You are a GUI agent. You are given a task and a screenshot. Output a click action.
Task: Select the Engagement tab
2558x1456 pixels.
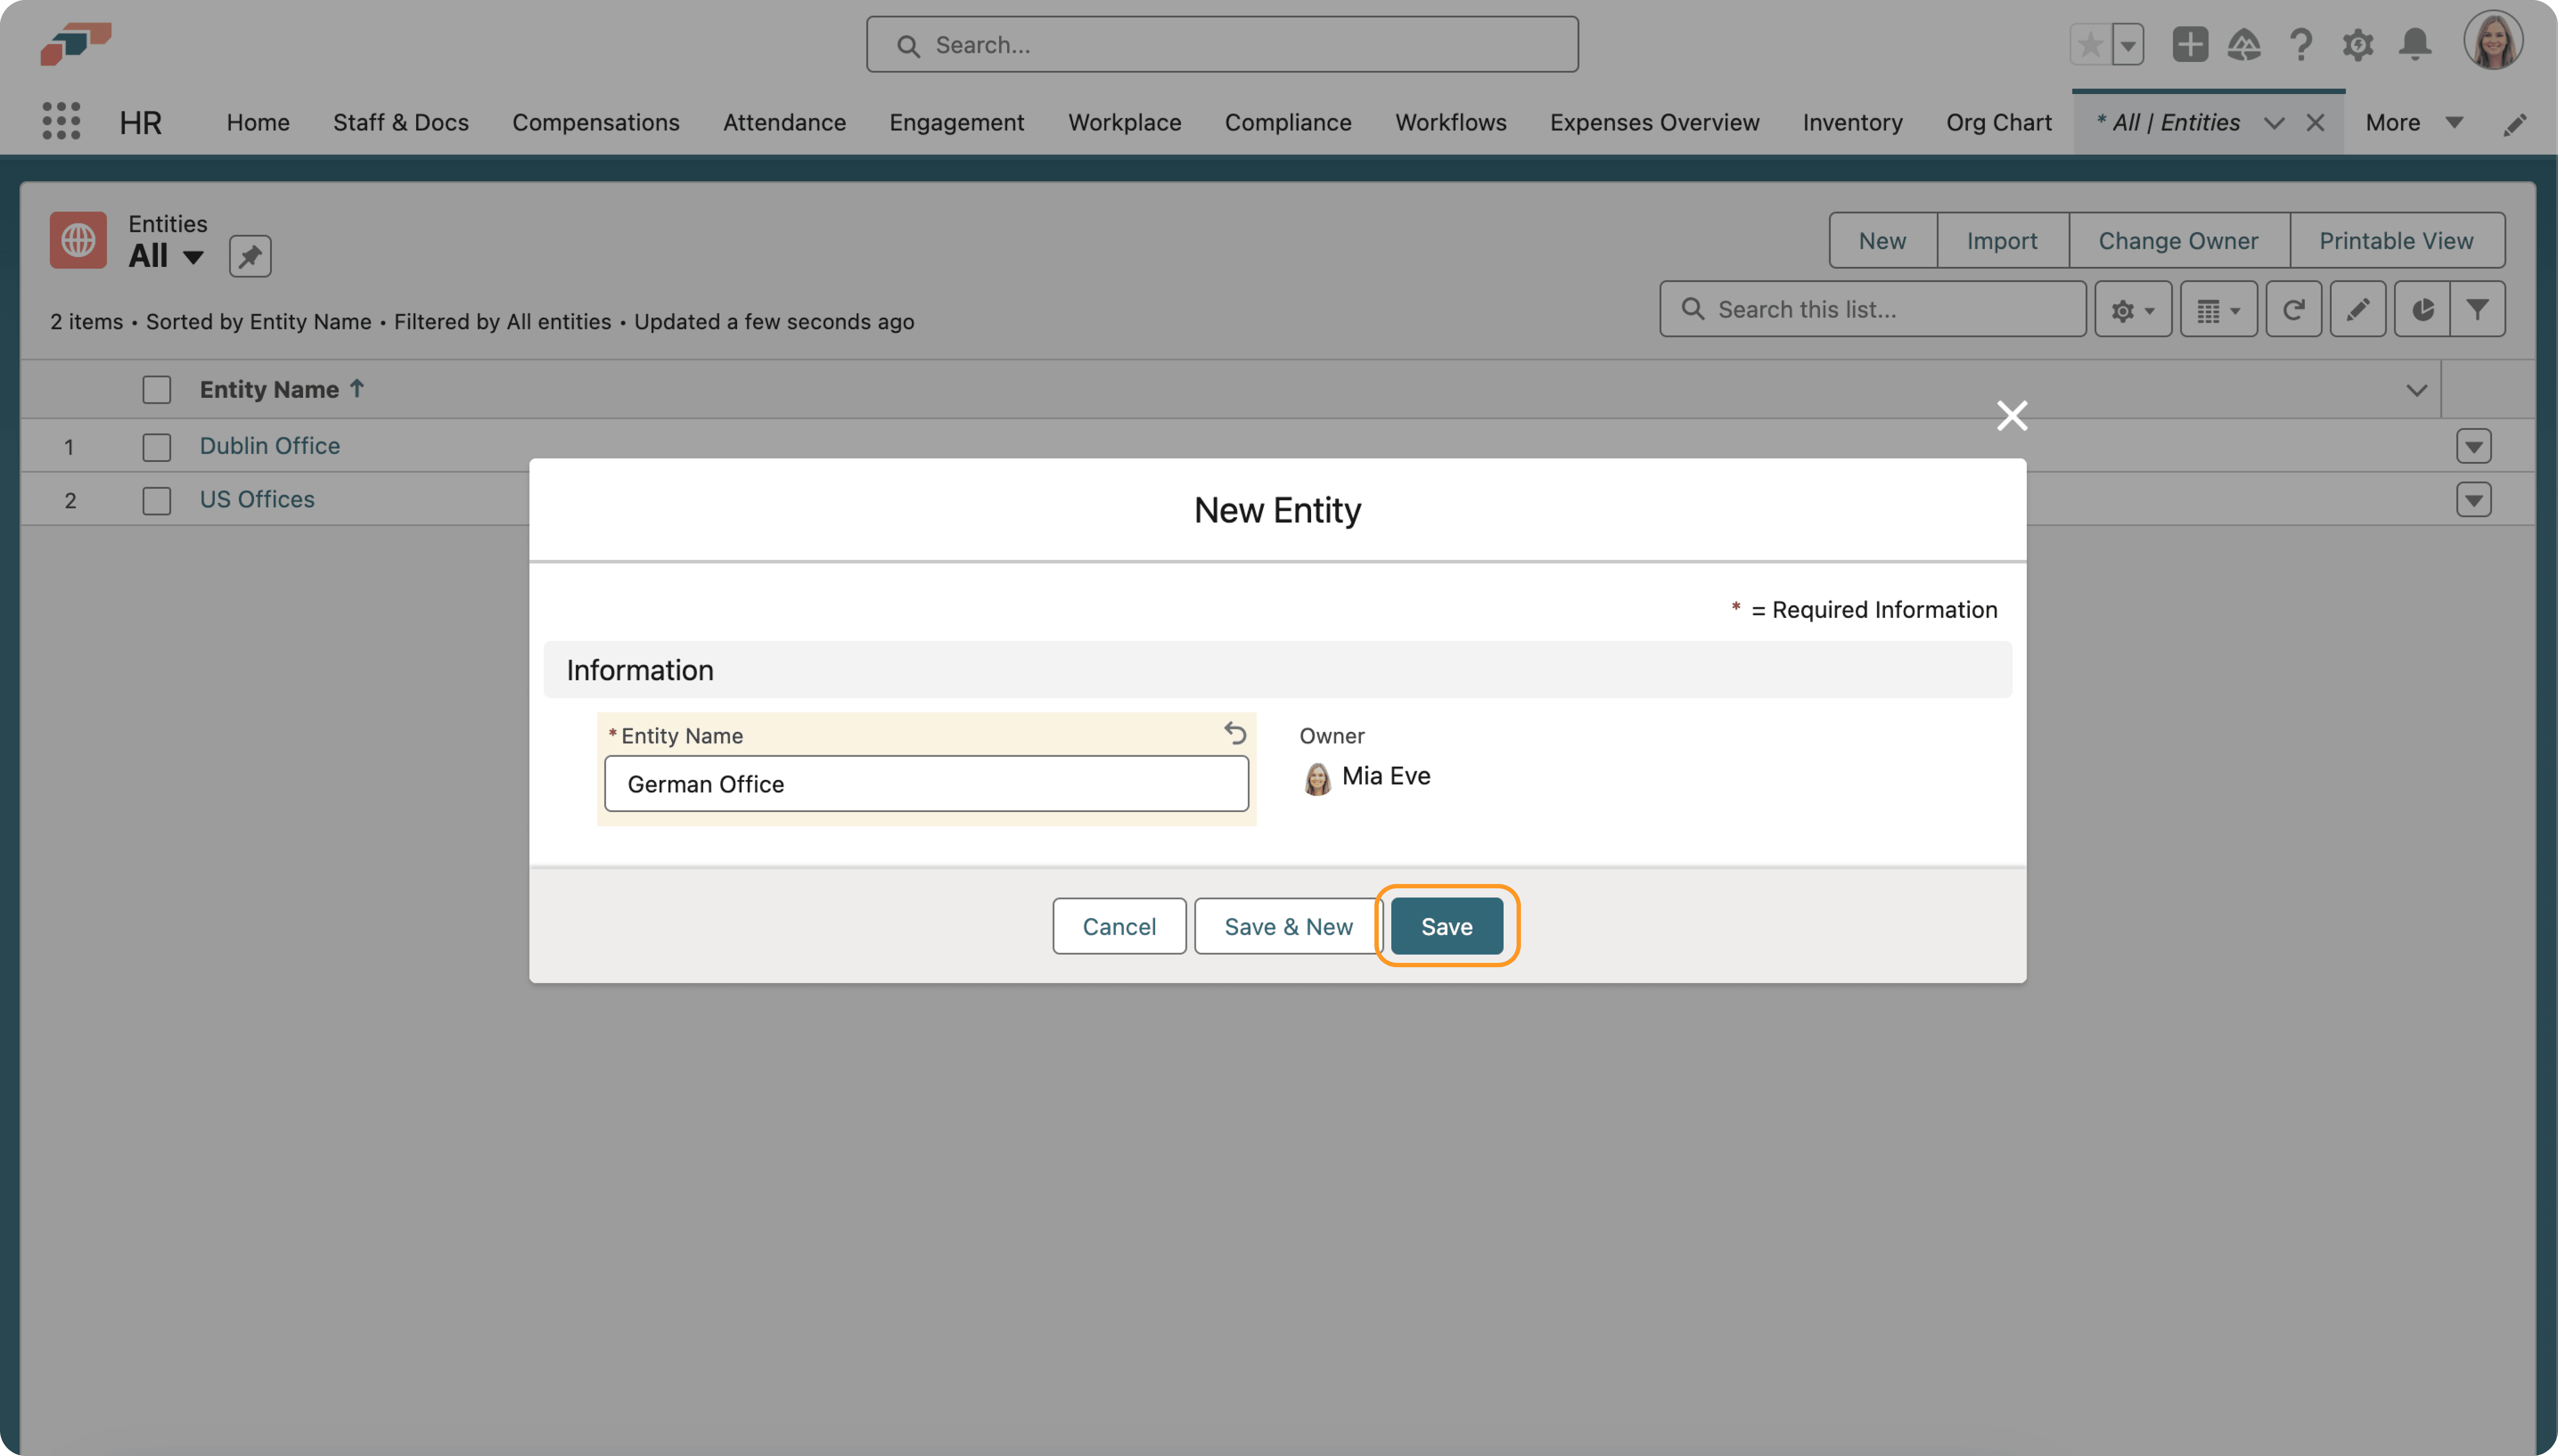coord(956,123)
